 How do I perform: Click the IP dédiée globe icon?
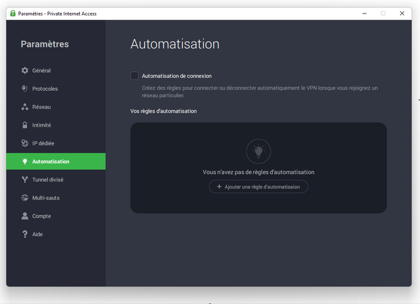click(x=25, y=143)
